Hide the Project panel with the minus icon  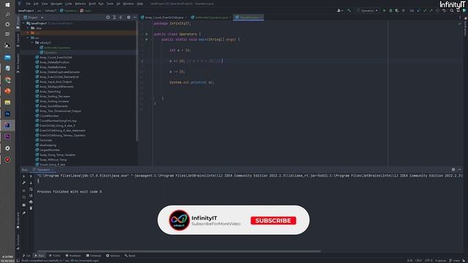coord(135,18)
